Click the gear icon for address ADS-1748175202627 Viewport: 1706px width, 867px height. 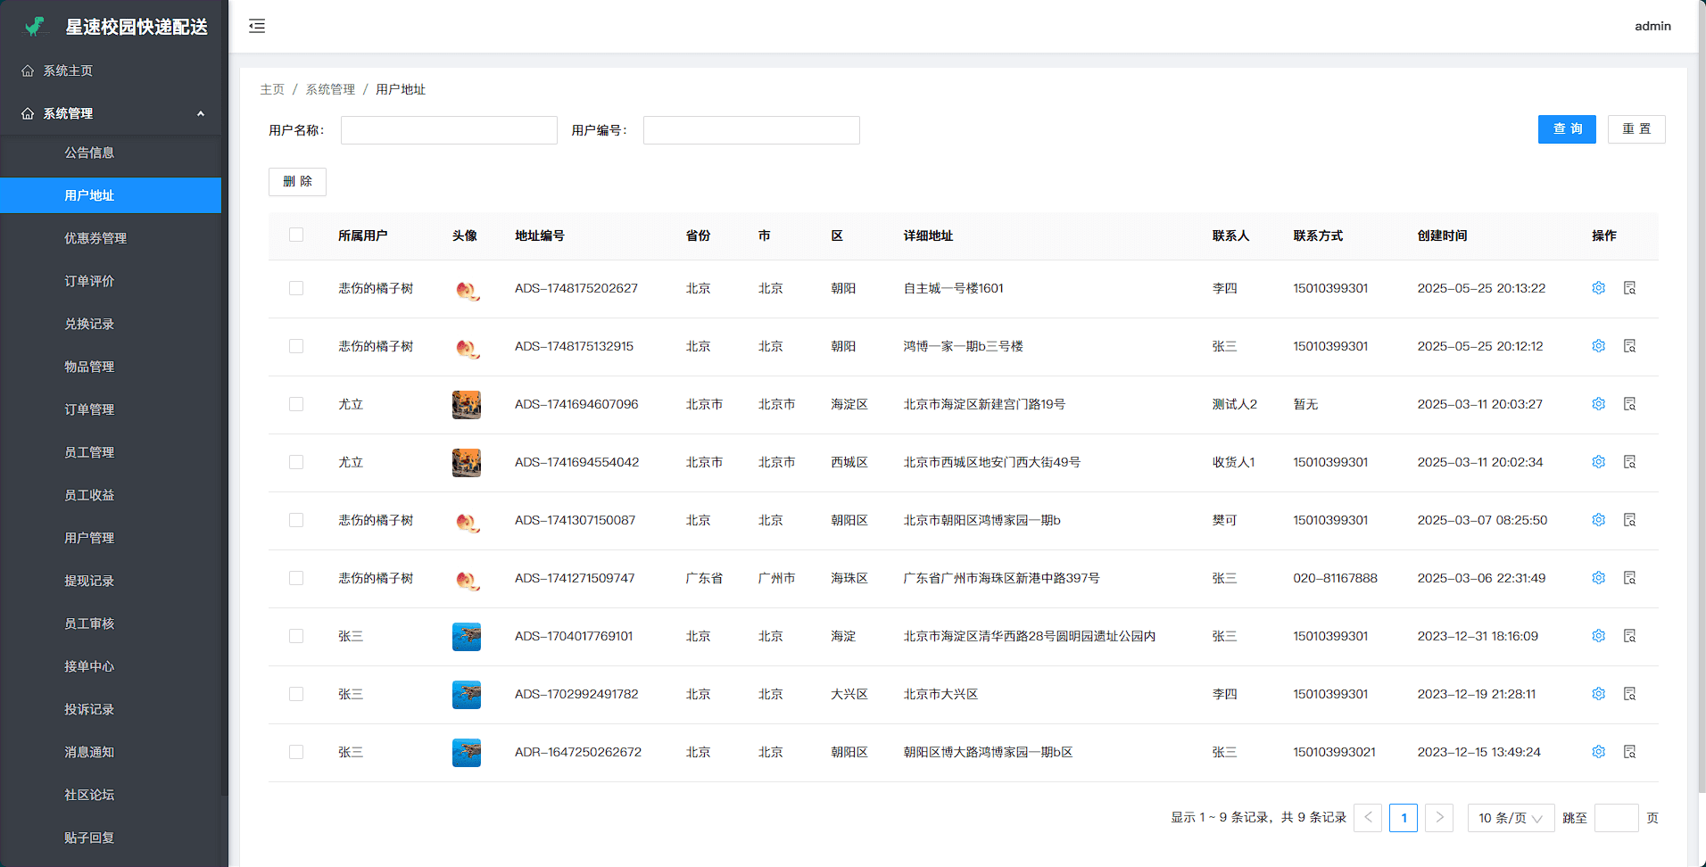1598,288
